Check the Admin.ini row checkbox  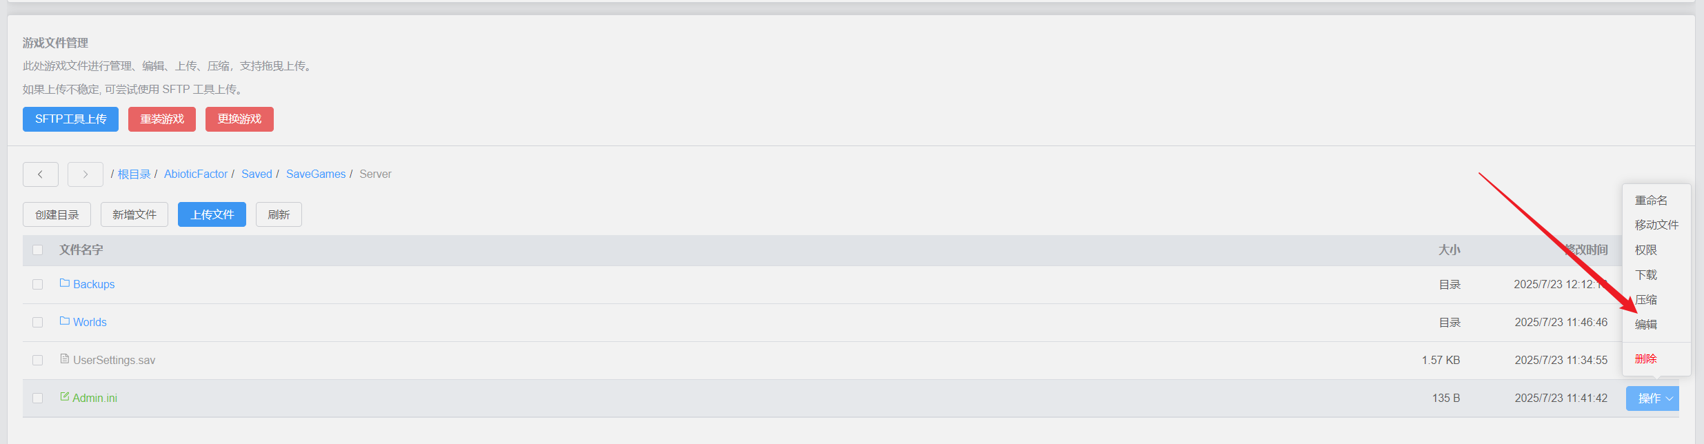coord(38,398)
